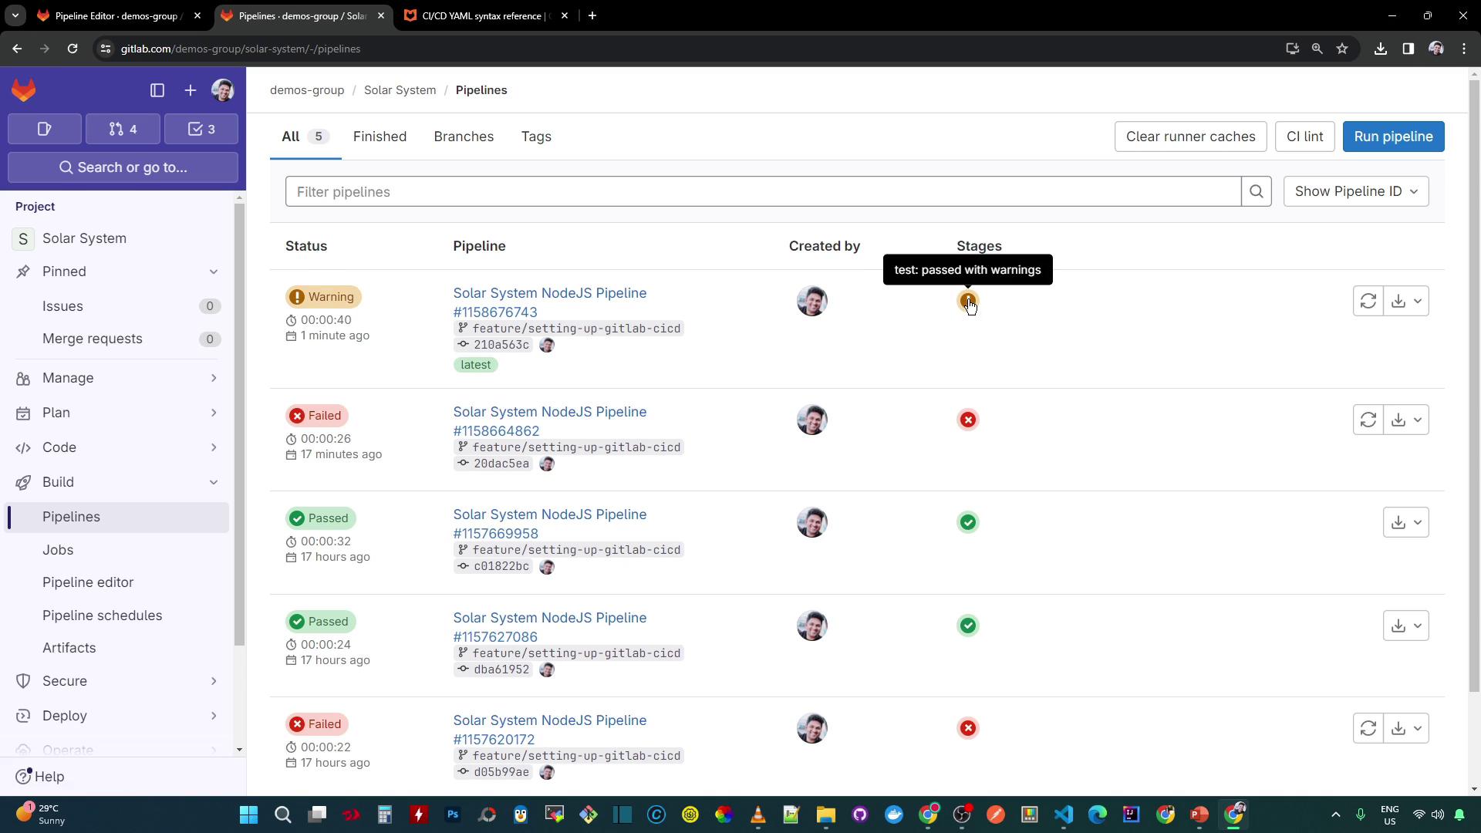1481x833 pixels.
Task: Click the create new plus icon
Action: (191, 90)
